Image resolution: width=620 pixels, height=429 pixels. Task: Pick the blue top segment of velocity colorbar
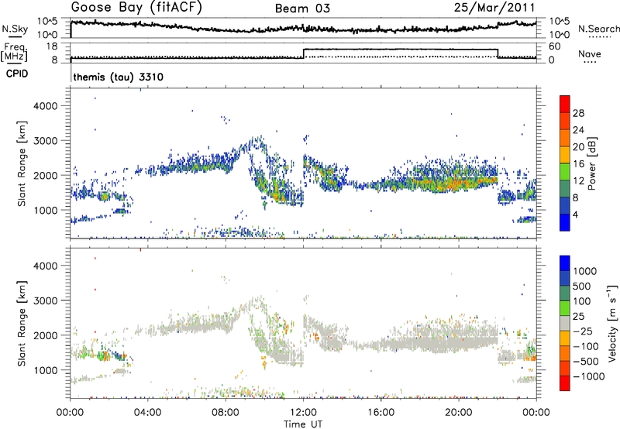point(565,263)
